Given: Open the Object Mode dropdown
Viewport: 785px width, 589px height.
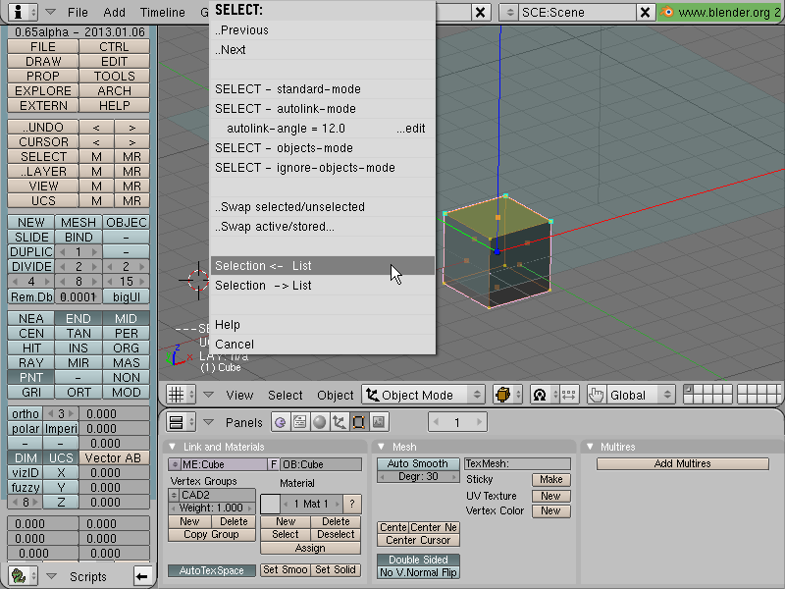Looking at the screenshot, I should tap(423, 395).
